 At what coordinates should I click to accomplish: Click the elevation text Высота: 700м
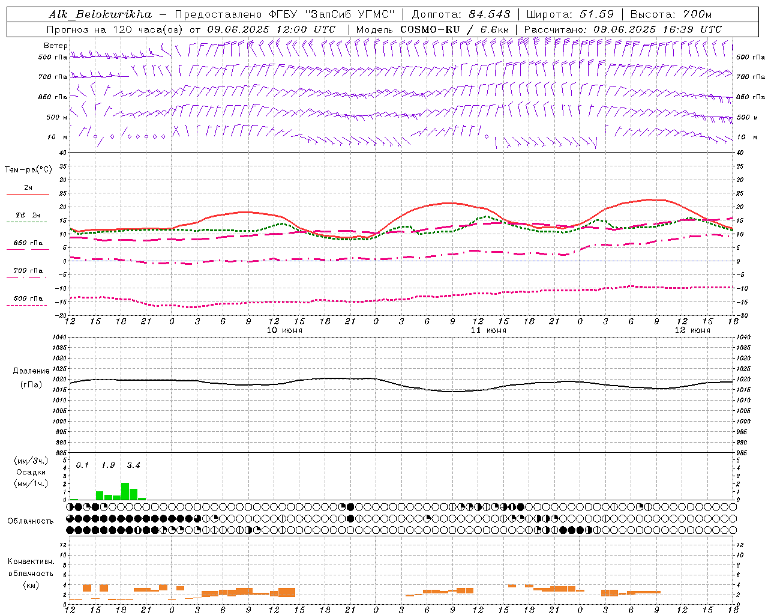(x=671, y=14)
